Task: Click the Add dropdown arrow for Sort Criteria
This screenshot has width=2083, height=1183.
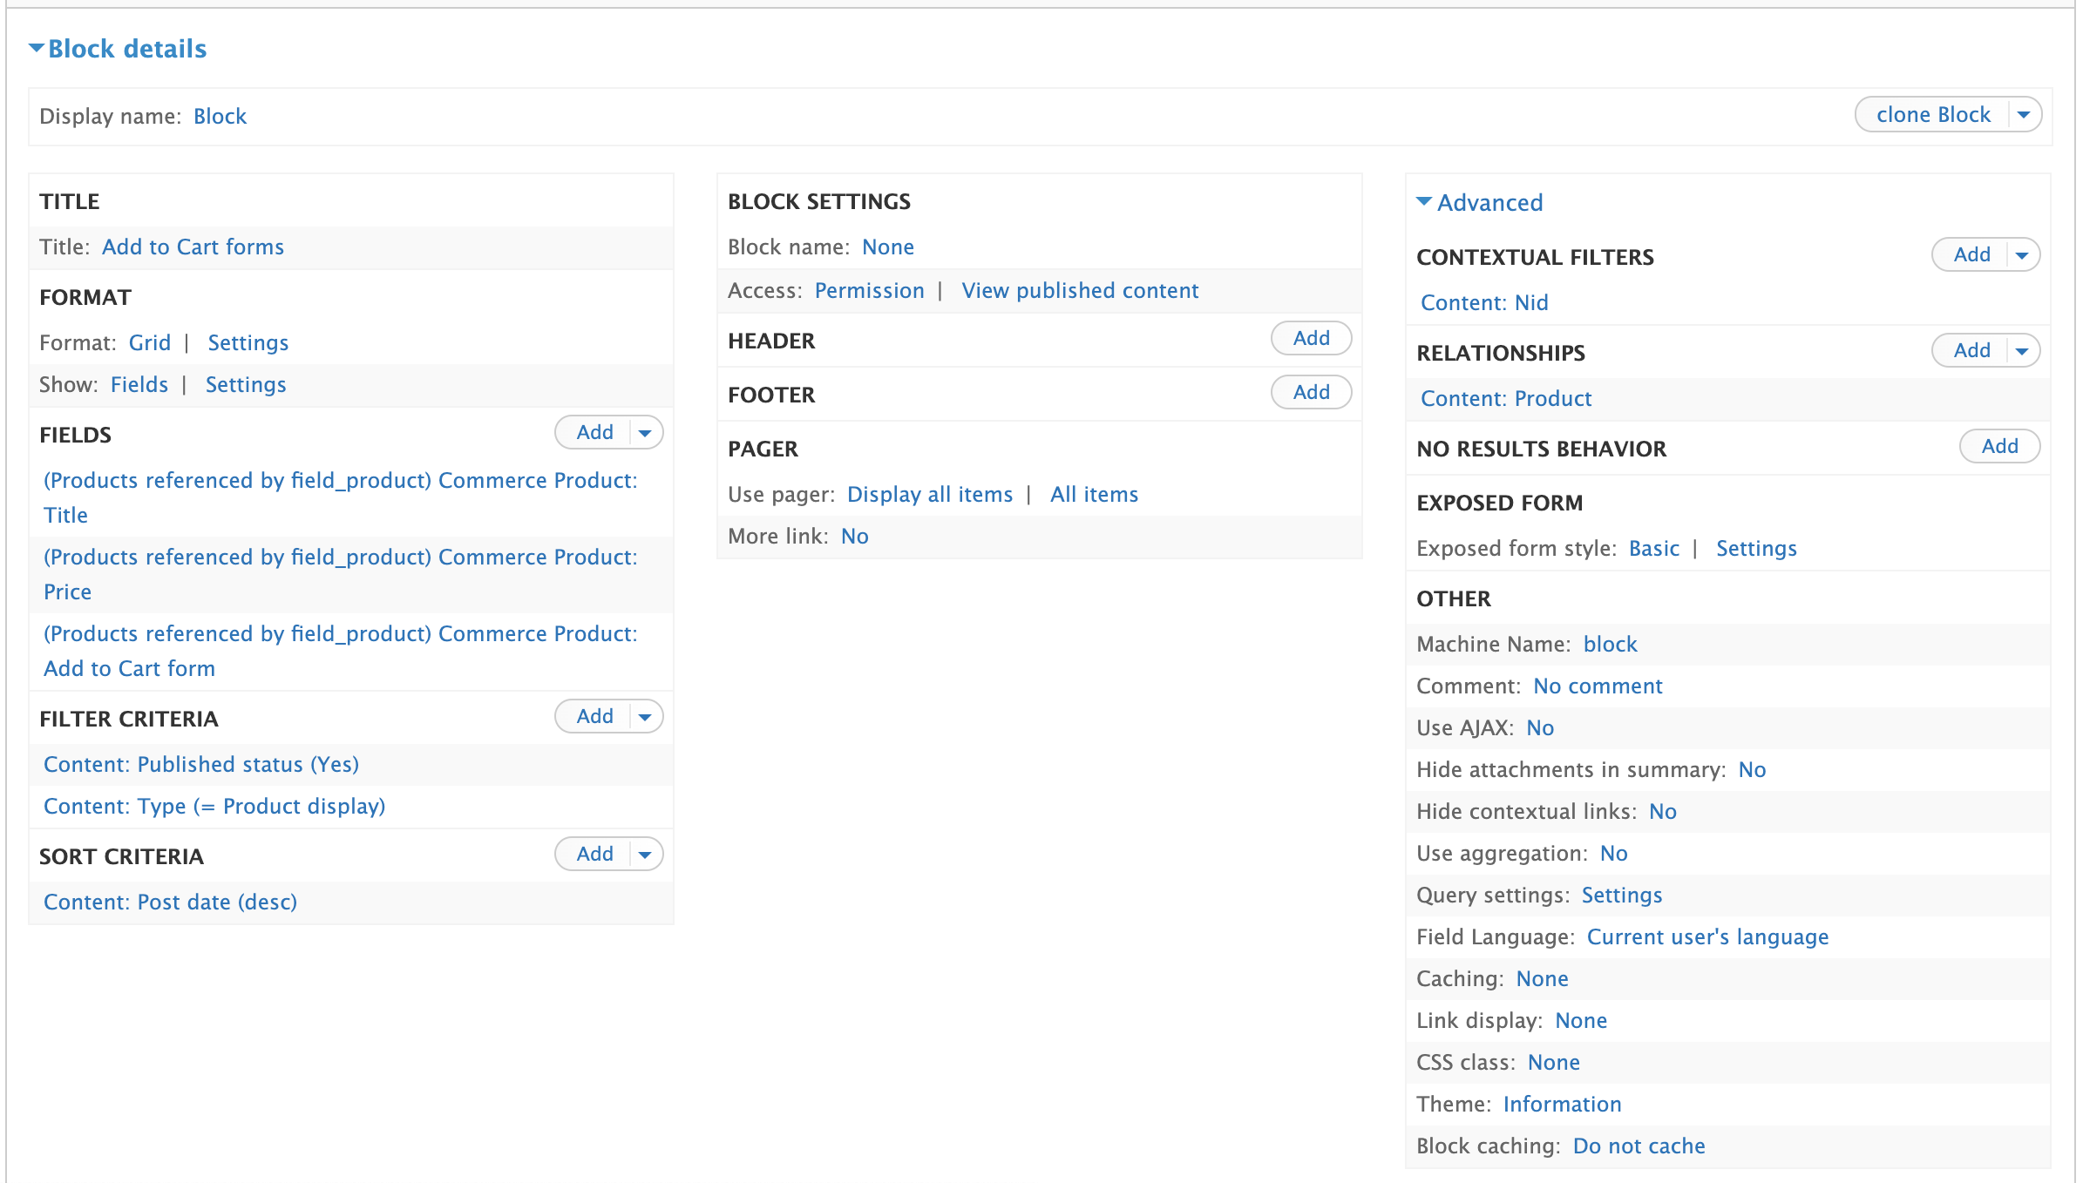Action: click(645, 854)
